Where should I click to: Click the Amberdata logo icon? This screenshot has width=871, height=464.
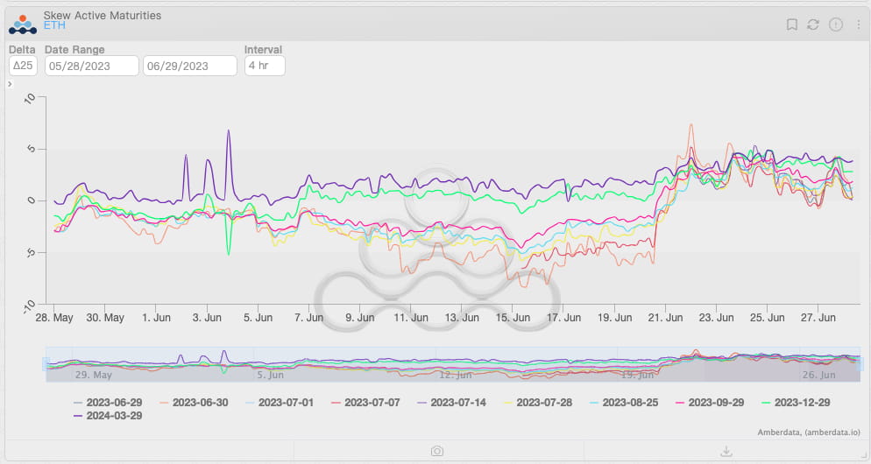tap(23, 25)
